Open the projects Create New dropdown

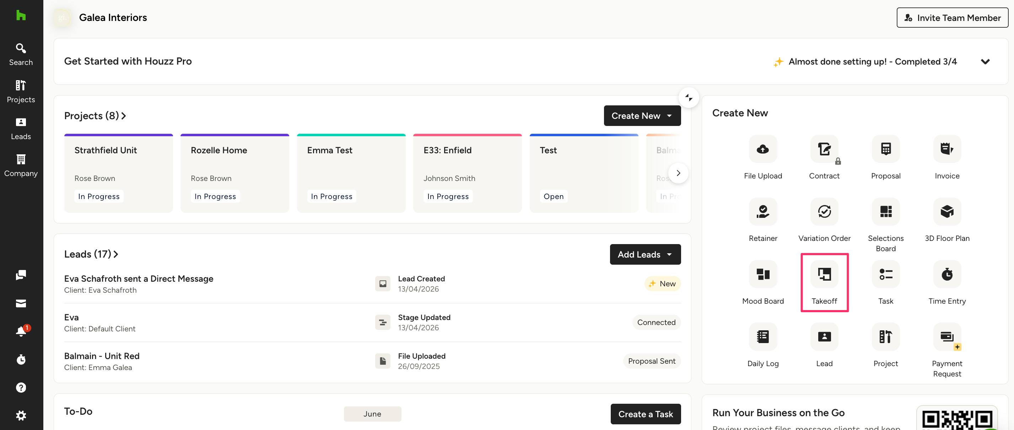point(642,116)
